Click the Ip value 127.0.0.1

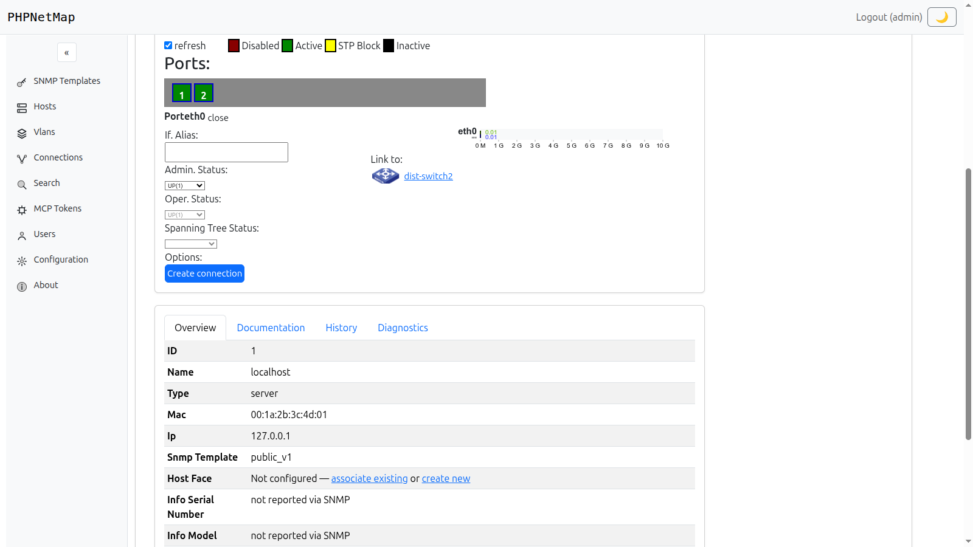271,436
